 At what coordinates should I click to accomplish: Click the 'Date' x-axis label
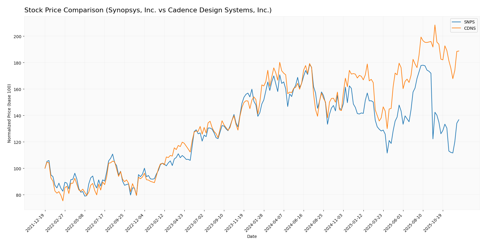coord(252,237)
